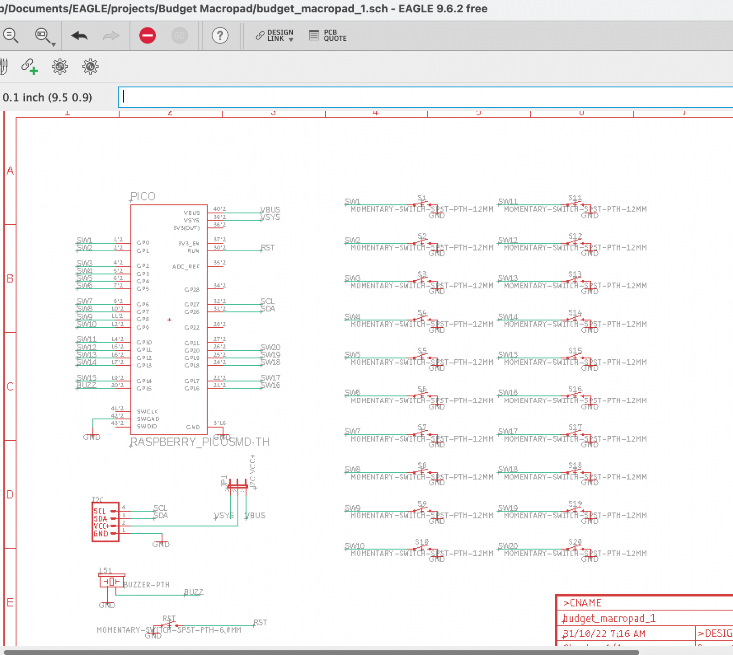Click the LS1 buzzer symbol

[x=111, y=582]
